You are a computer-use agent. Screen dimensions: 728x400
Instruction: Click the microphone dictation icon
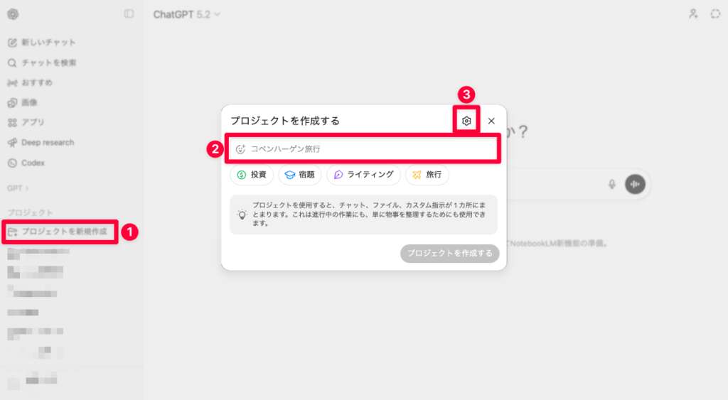coord(612,184)
